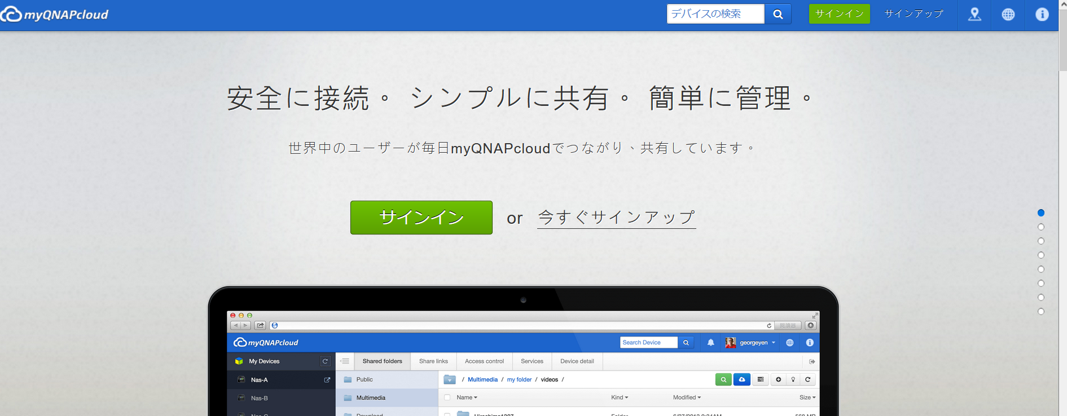Click the share icon in the preview browser toolbar
The image size is (1067, 416).
pyautogui.click(x=260, y=325)
